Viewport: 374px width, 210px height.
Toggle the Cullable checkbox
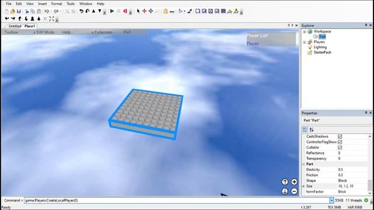pos(340,148)
